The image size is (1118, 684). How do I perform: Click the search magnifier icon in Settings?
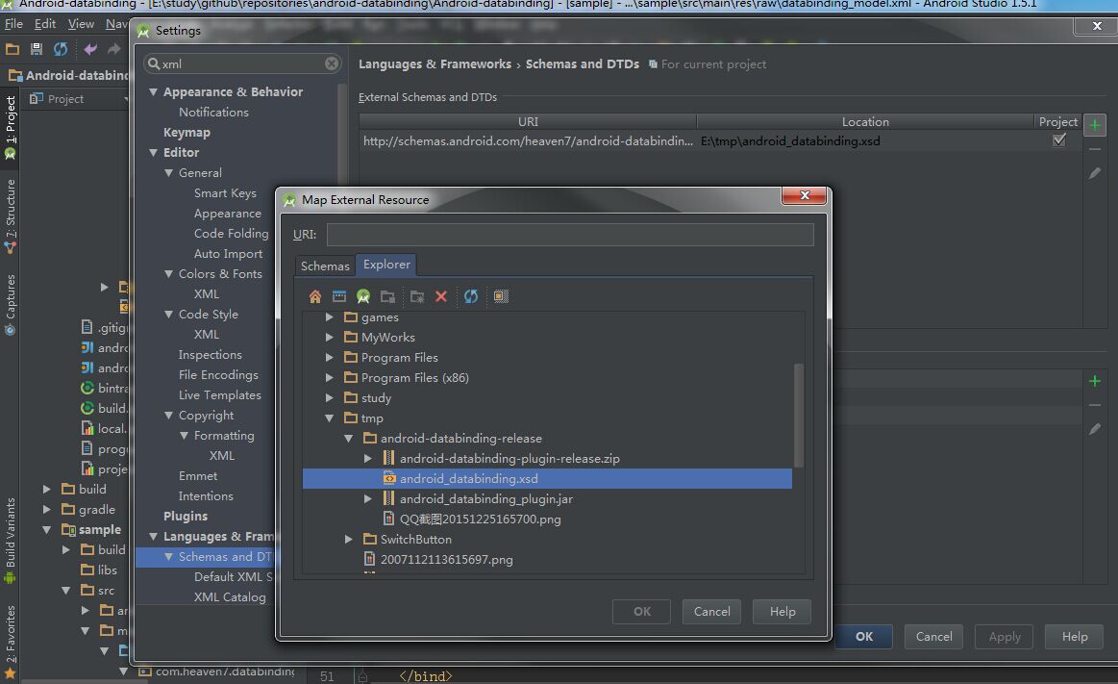click(154, 63)
